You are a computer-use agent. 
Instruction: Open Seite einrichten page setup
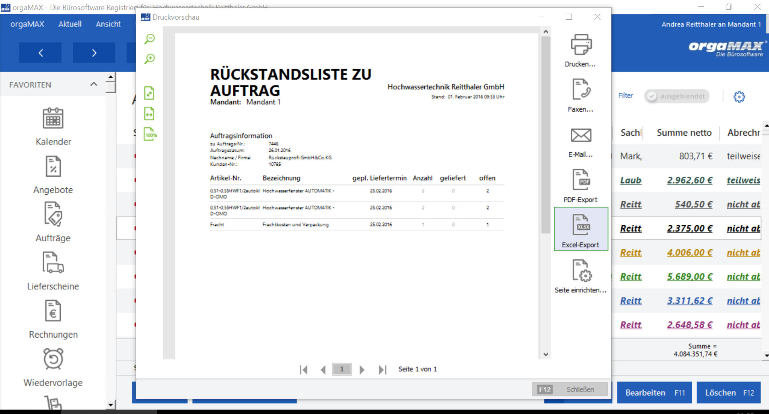(x=580, y=276)
